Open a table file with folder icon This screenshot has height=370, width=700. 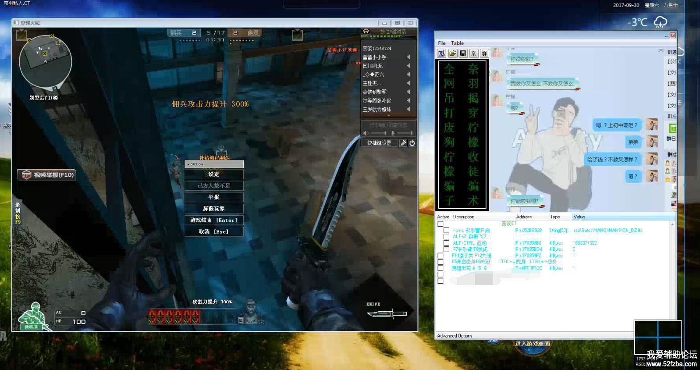pos(452,53)
